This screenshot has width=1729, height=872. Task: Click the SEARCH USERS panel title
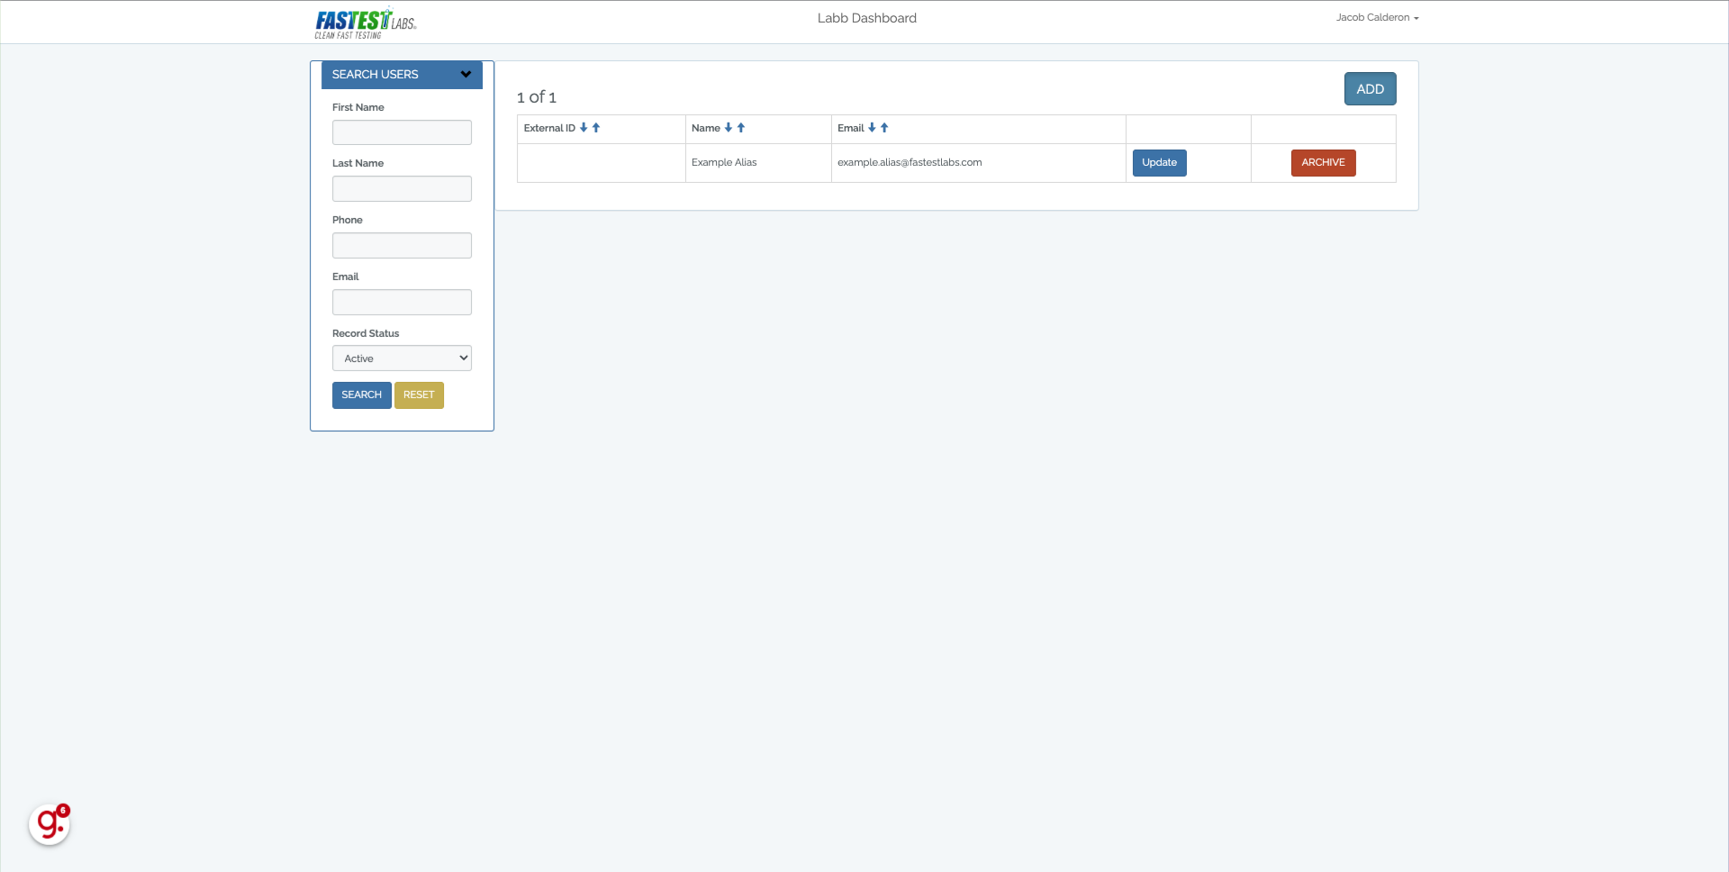pyautogui.click(x=375, y=74)
